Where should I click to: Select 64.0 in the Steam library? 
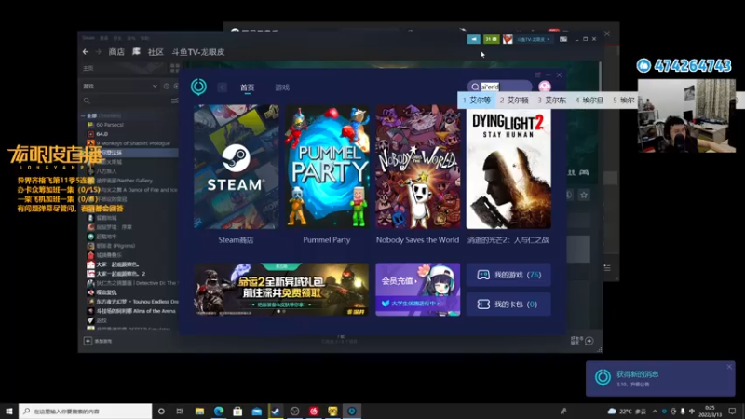tap(102, 134)
